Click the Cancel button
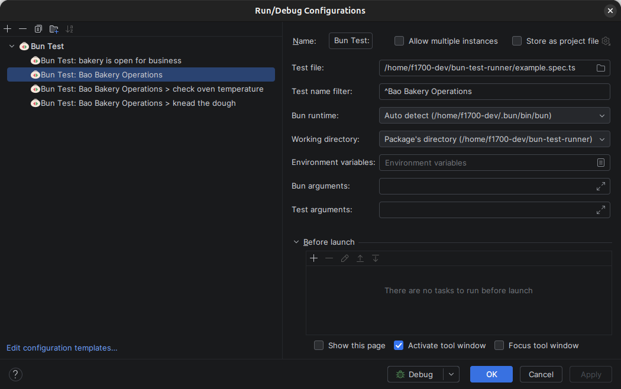The image size is (621, 389). pos(541,374)
